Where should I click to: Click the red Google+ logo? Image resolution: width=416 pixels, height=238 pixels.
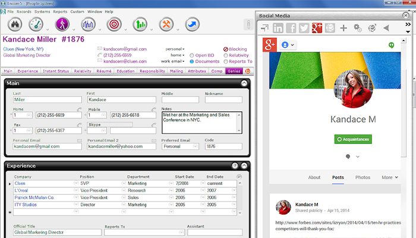point(270,45)
